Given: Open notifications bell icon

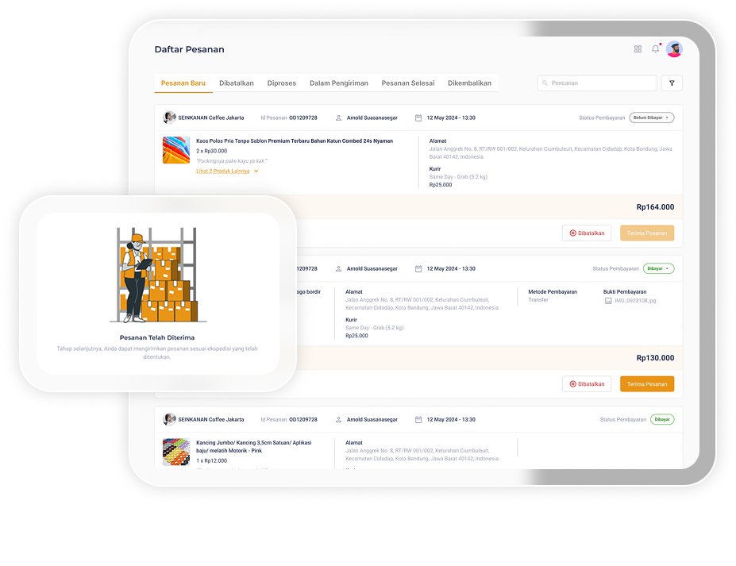Looking at the screenshot, I should (x=655, y=49).
